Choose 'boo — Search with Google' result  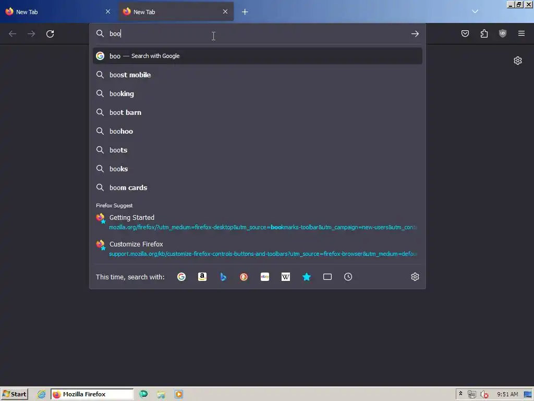[258, 56]
